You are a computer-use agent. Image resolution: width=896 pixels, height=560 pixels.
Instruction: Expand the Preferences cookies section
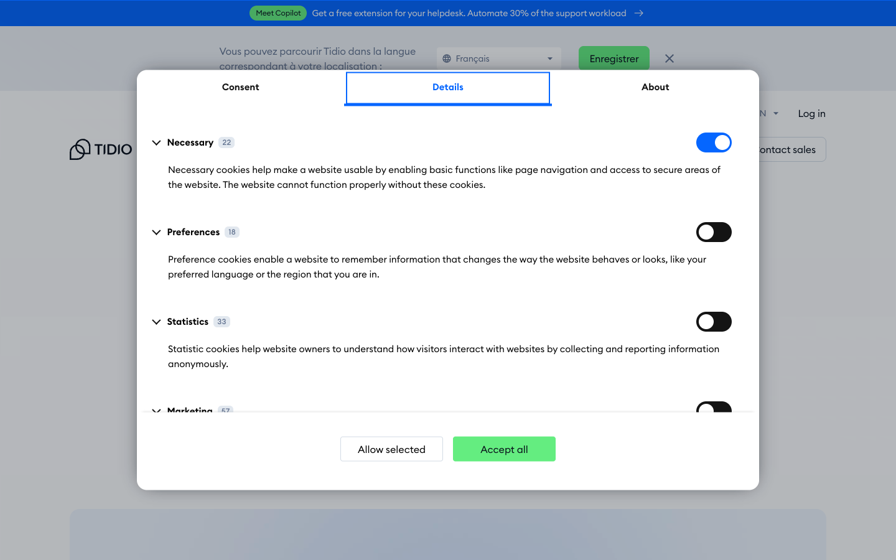(156, 232)
